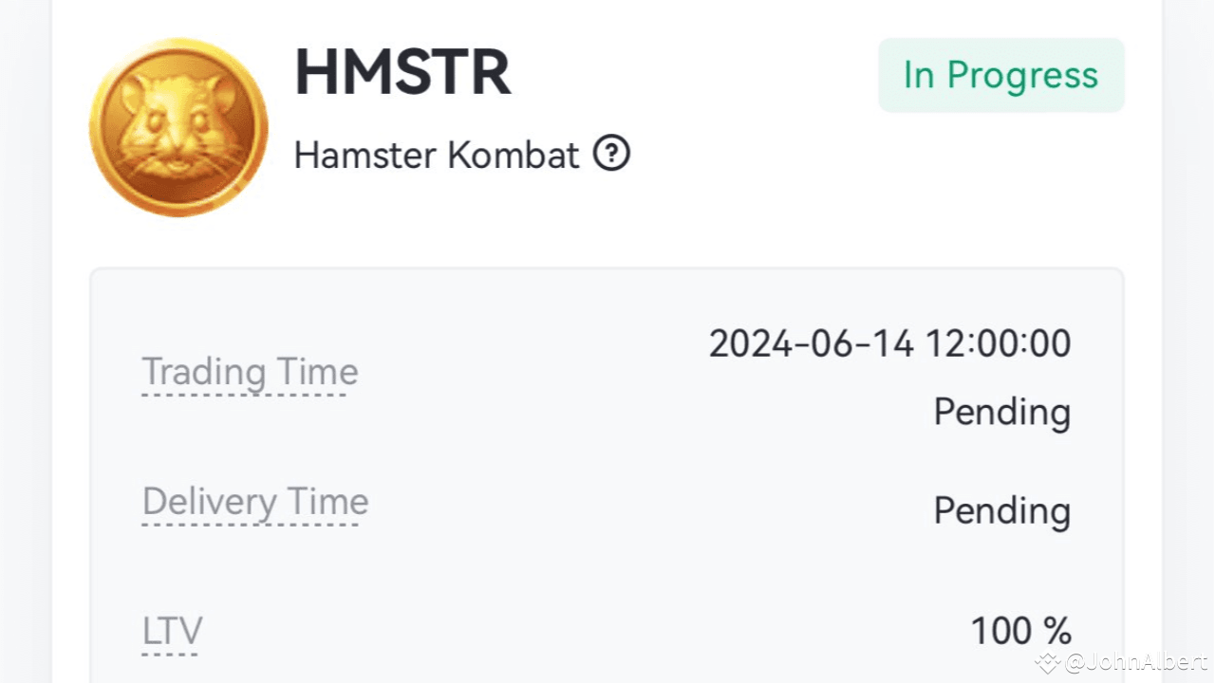
Task: Open the Hamster Kombat name label
Action: click(436, 155)
